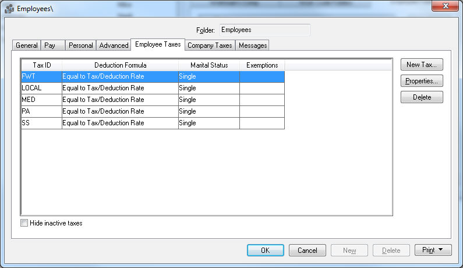Viewport: 463px width, 268px height.
Task: Close the Employees dialog window
Action: [446, 6]
